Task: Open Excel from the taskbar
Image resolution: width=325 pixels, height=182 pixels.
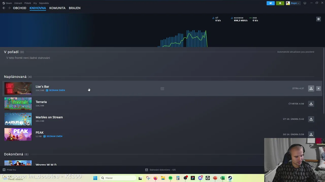Action: (222, 178)
